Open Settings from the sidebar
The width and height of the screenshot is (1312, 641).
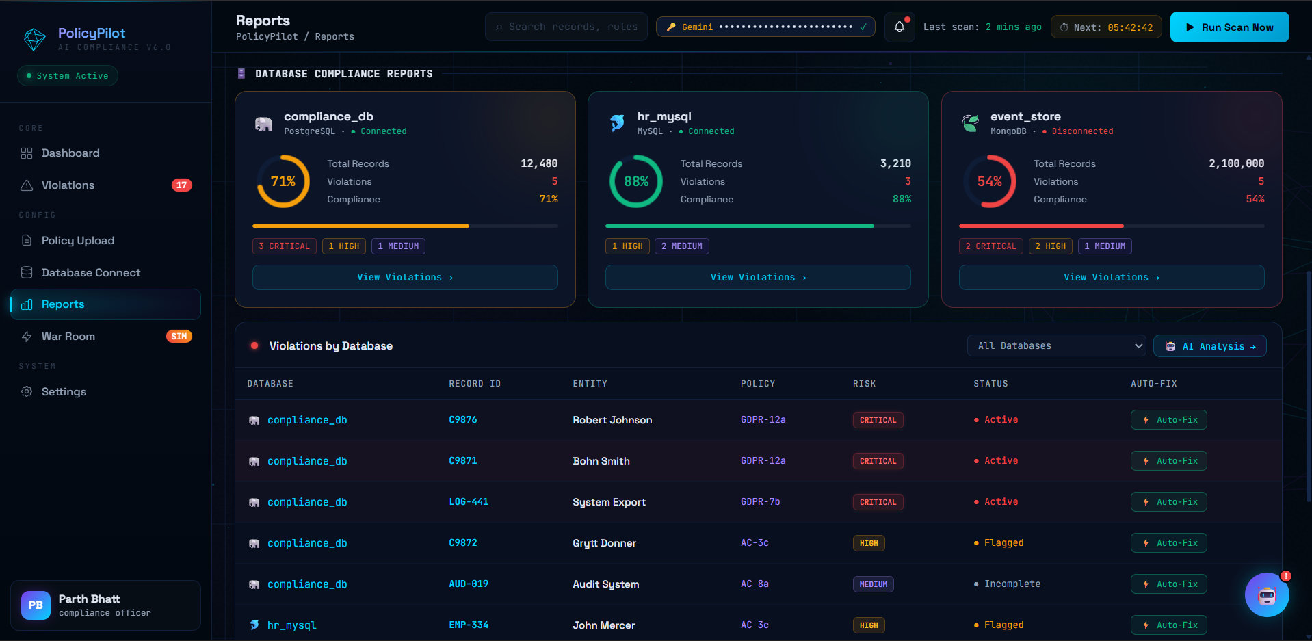pyautogui.click(x=106, y=392)
